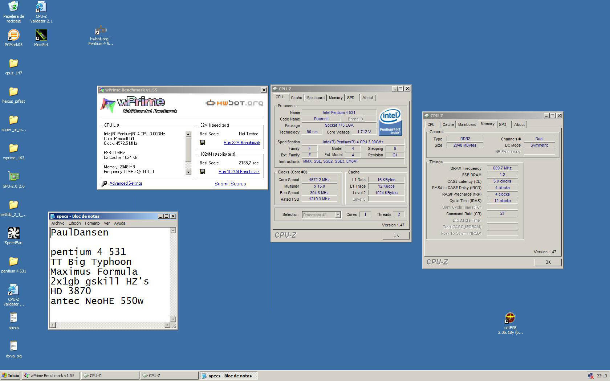Open the dxva_sig file desktop icon
The height and width of the screenshot is (381, 610).
[13, 349]
